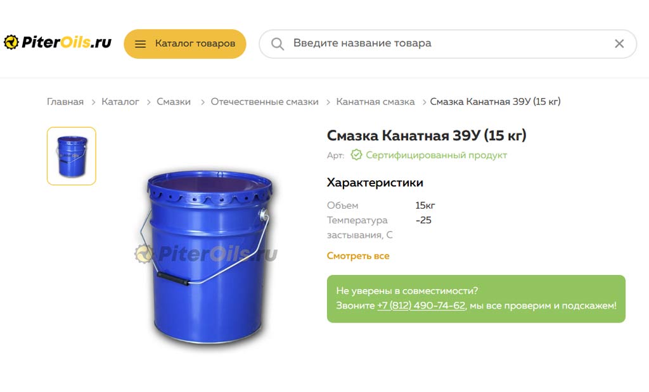Call the +7 (812) 490-74-62 phone link

click(x=421, y=305)
